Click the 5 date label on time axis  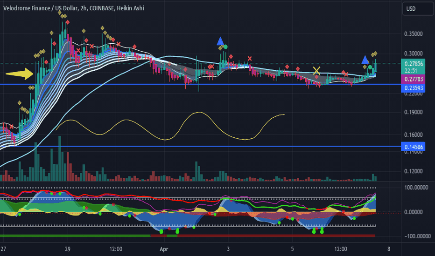[292, 249]
